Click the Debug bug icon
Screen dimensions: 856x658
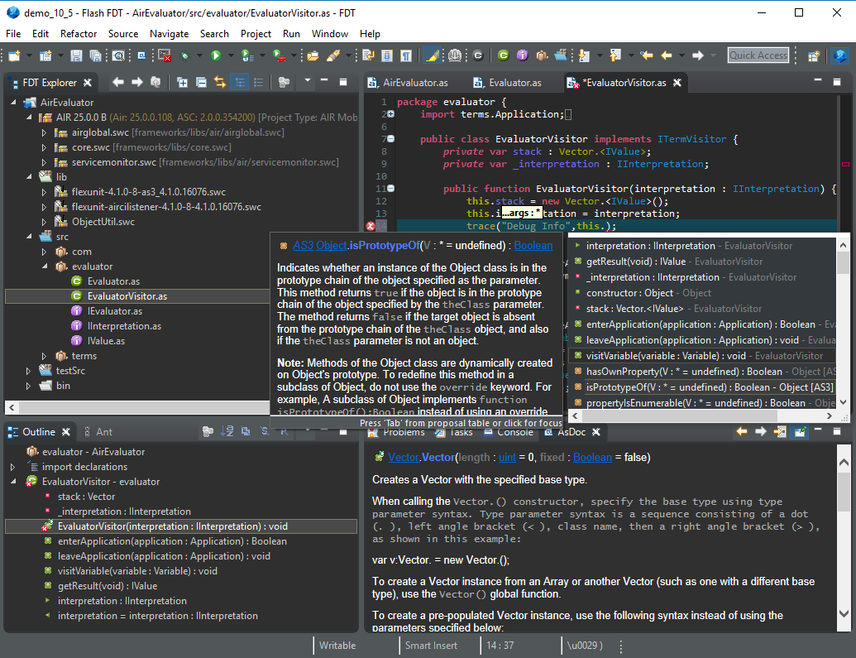point(186,55)
